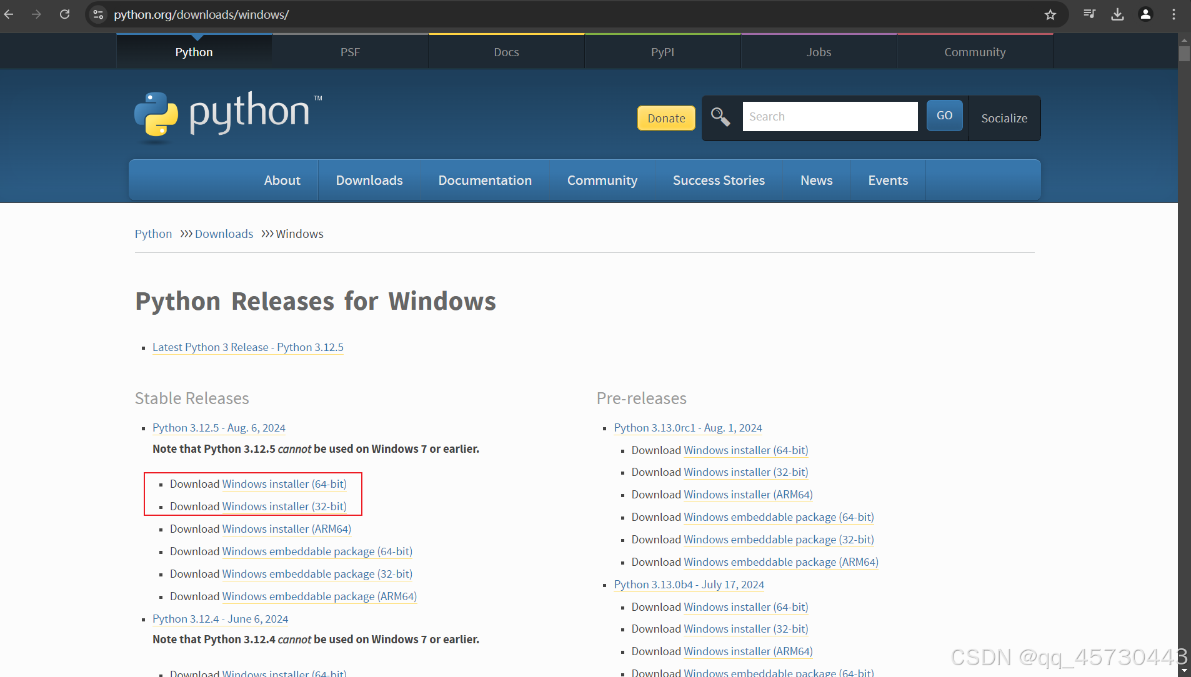Download 3.13.0b4 Windows installer (64-bit)
This screenshot has width=1191, height=677.
(x=746, y=607)
